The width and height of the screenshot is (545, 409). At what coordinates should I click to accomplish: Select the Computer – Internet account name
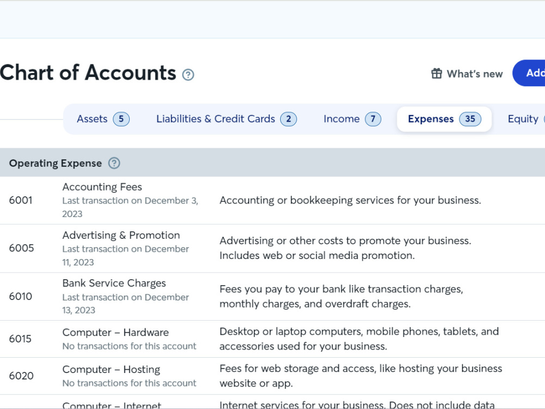112,405
